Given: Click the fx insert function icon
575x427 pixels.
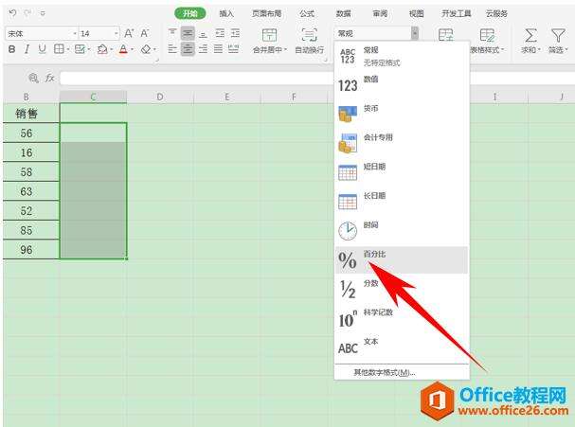Looking at the screenshot, I should click(50, 78).
